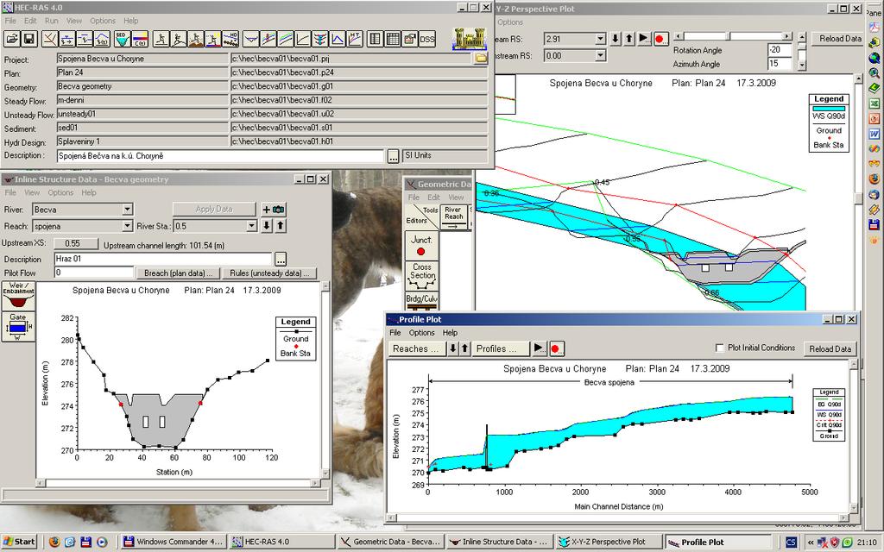The image size is (884, 552).
Task: Open the sediment data (SED) editor icon
Action: tap(122, 39)
